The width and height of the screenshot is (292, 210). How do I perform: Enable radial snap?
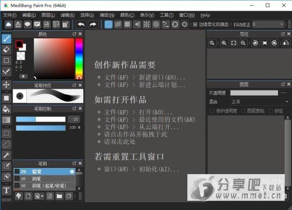pos(146,24)
